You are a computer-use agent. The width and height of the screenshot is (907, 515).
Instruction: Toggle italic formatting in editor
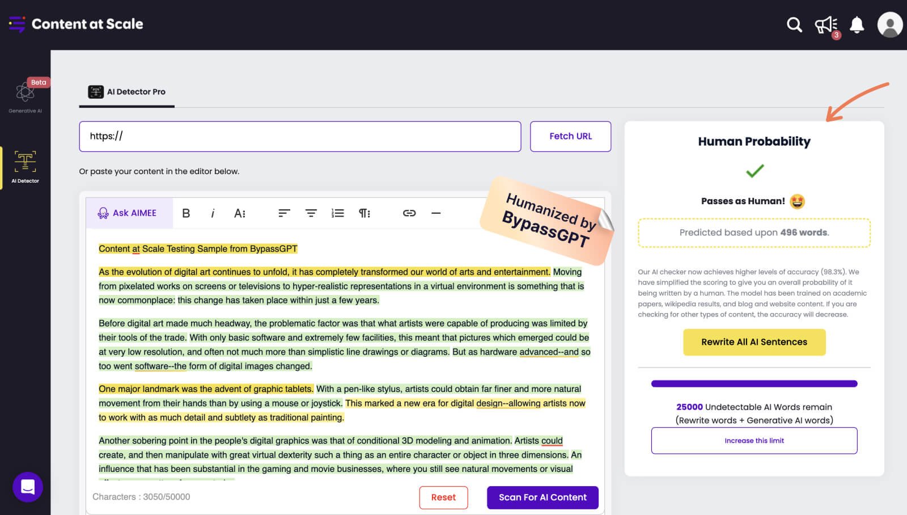pyautogui.click(x=213, y=213)
